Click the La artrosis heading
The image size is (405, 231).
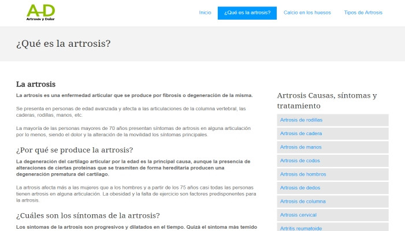[36, 84]
